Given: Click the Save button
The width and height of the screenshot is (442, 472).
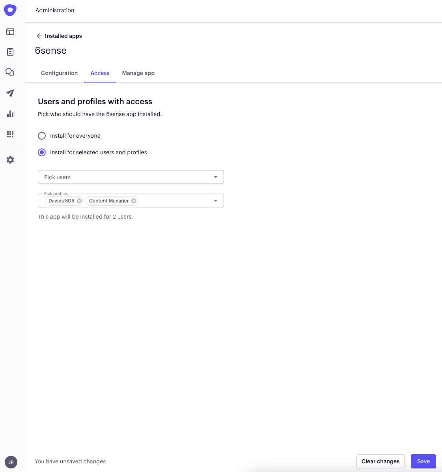Looking at the screenshot, I should point(423,461).
